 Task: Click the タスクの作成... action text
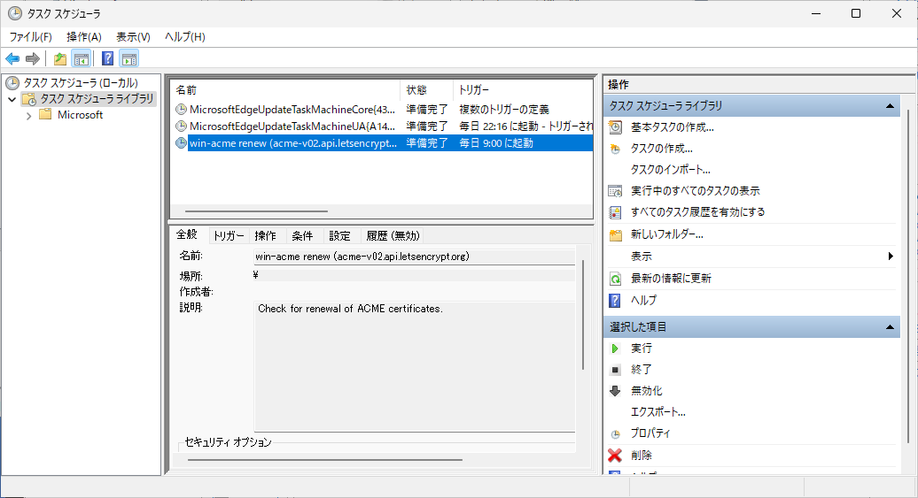(x=662, y=149)
